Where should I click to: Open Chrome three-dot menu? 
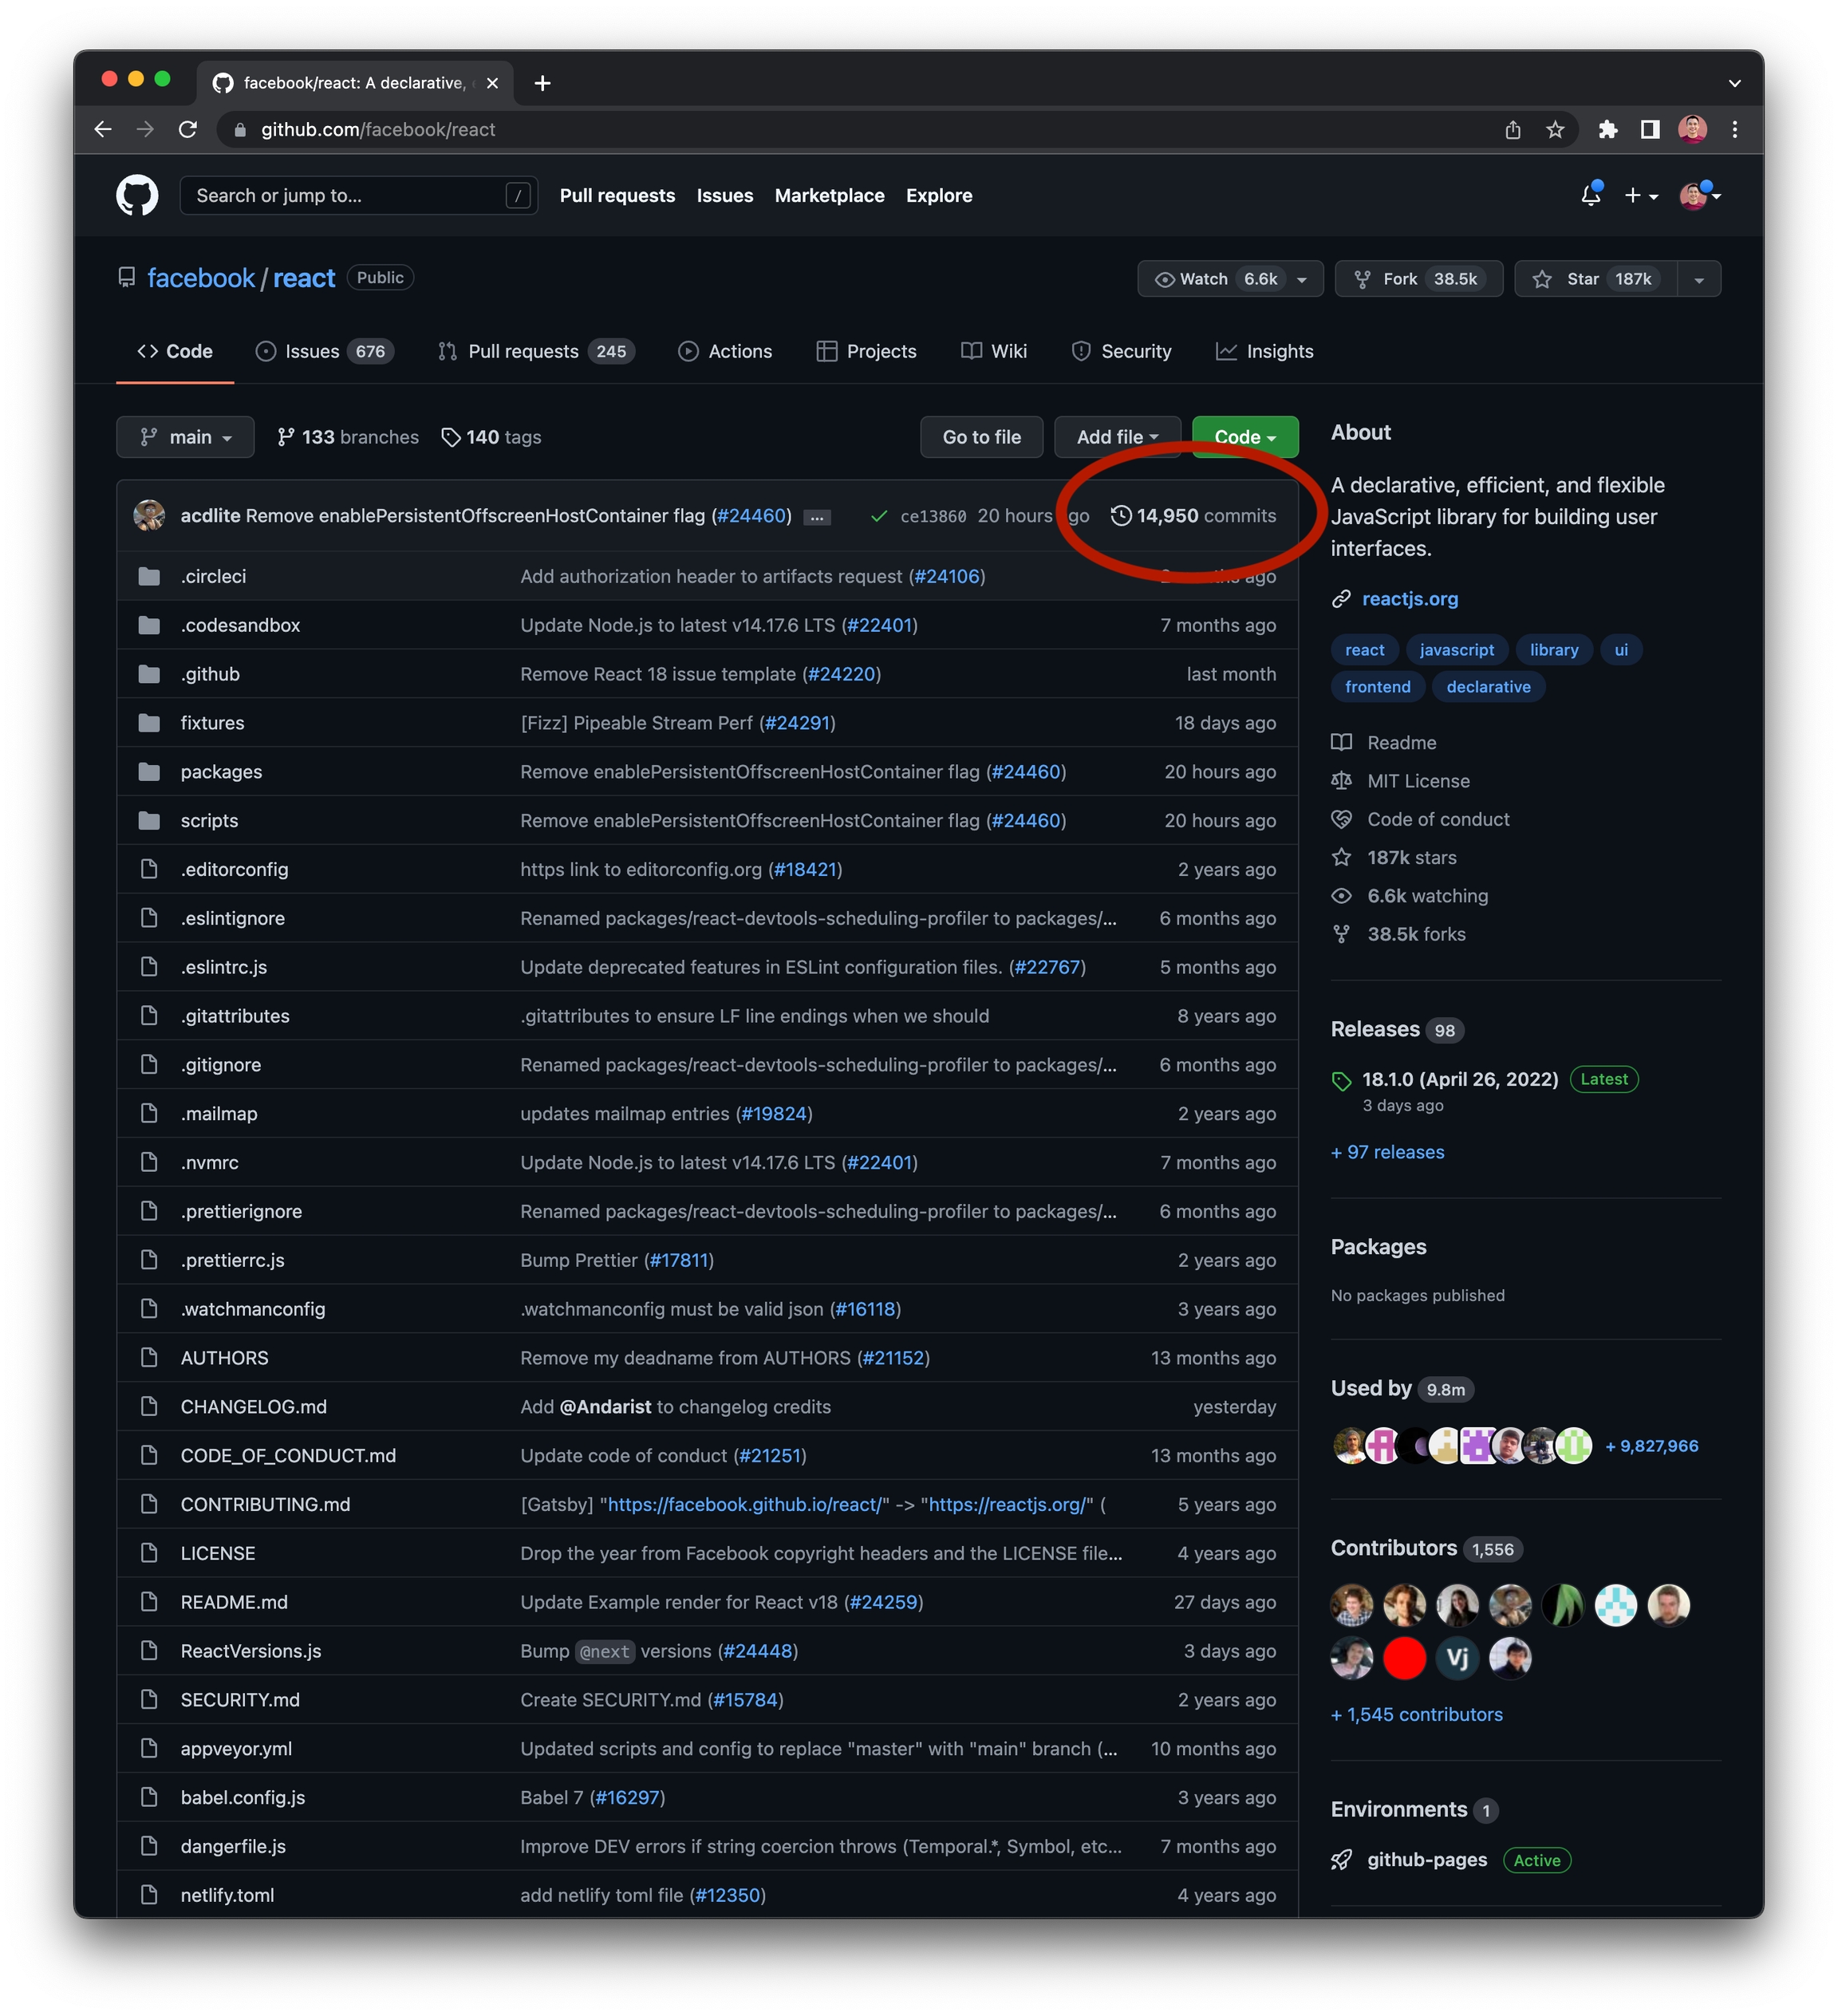pyautogui.click(x=1735, y=130)
